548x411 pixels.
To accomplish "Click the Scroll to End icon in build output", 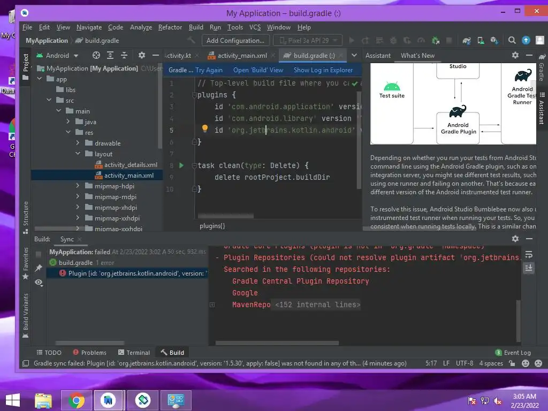I will click(529, 268).
